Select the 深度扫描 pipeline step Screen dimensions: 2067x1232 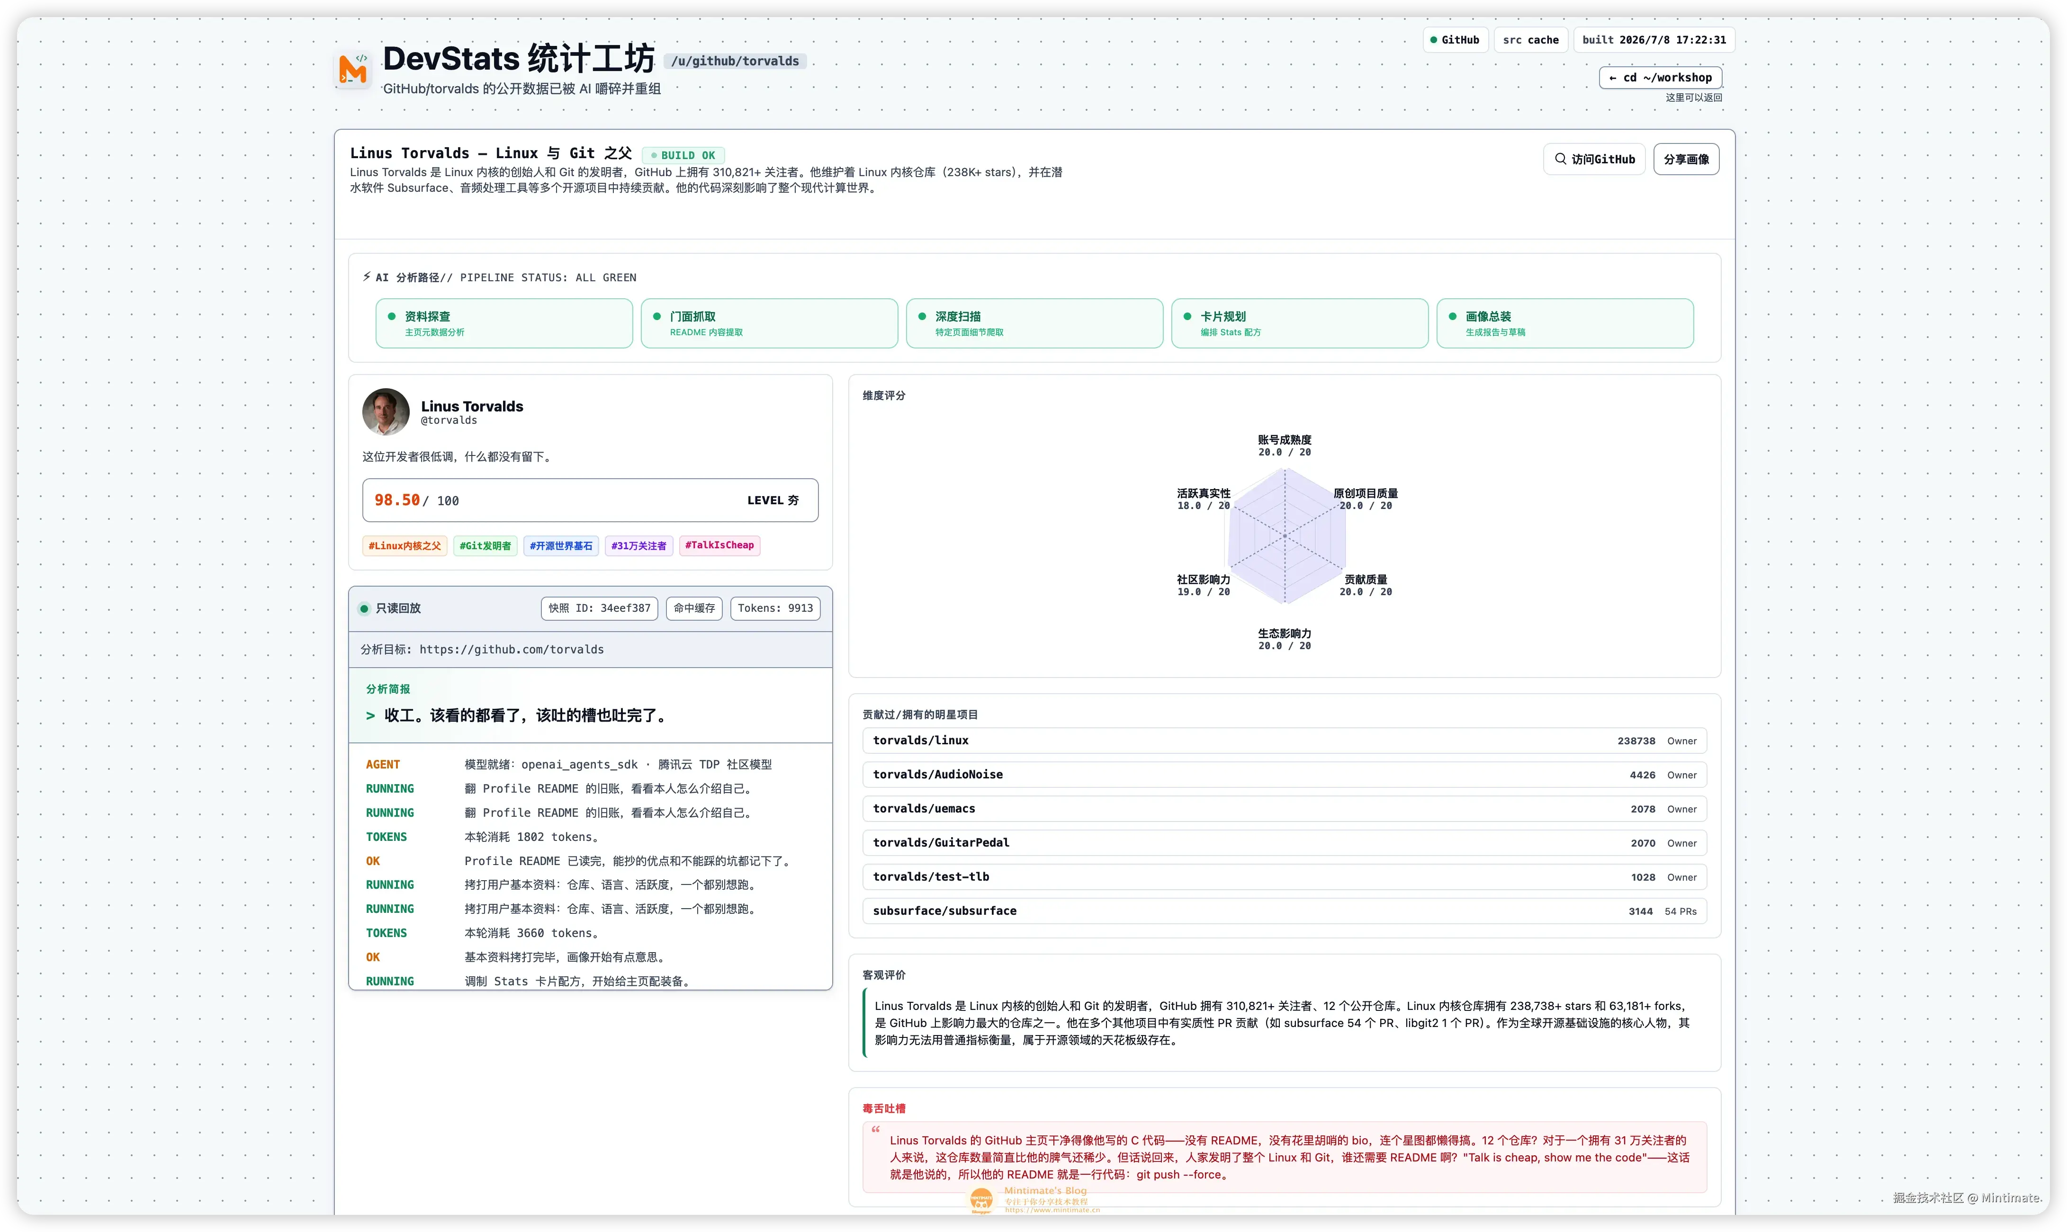1034,323
